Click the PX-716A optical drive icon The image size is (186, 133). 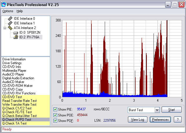coord(16,37)
